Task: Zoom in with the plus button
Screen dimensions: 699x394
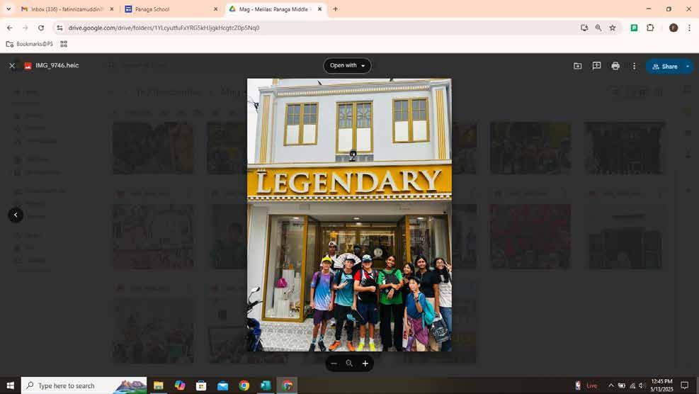Action: coord(365,364)
